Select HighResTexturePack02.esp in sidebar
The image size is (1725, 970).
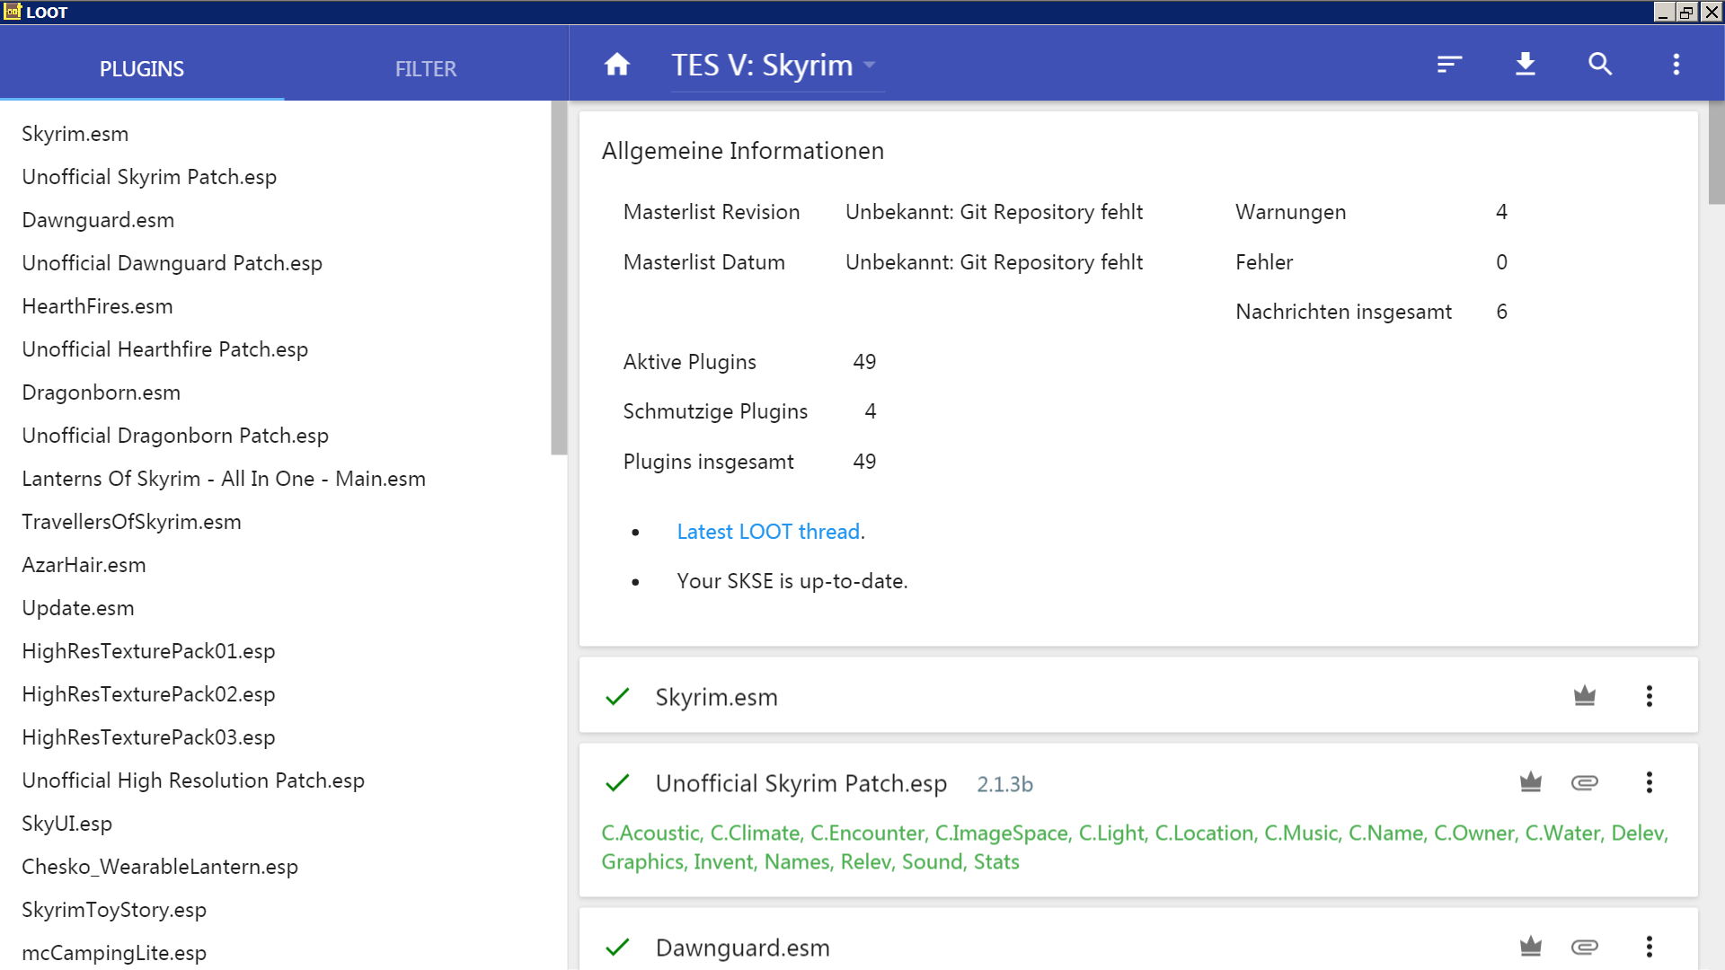coord(148,694)
